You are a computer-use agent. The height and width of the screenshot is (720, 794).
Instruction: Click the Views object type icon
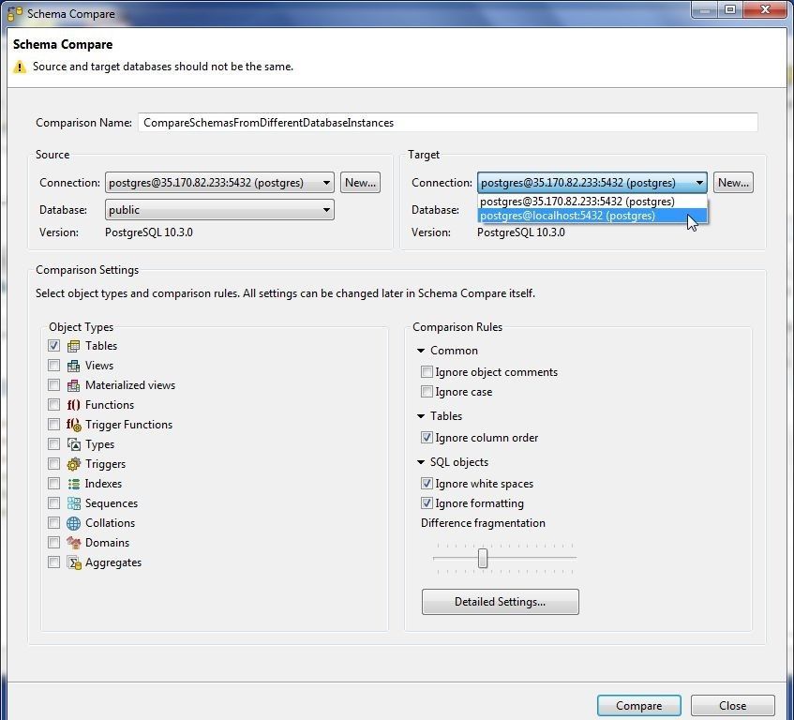coord(73,366)
